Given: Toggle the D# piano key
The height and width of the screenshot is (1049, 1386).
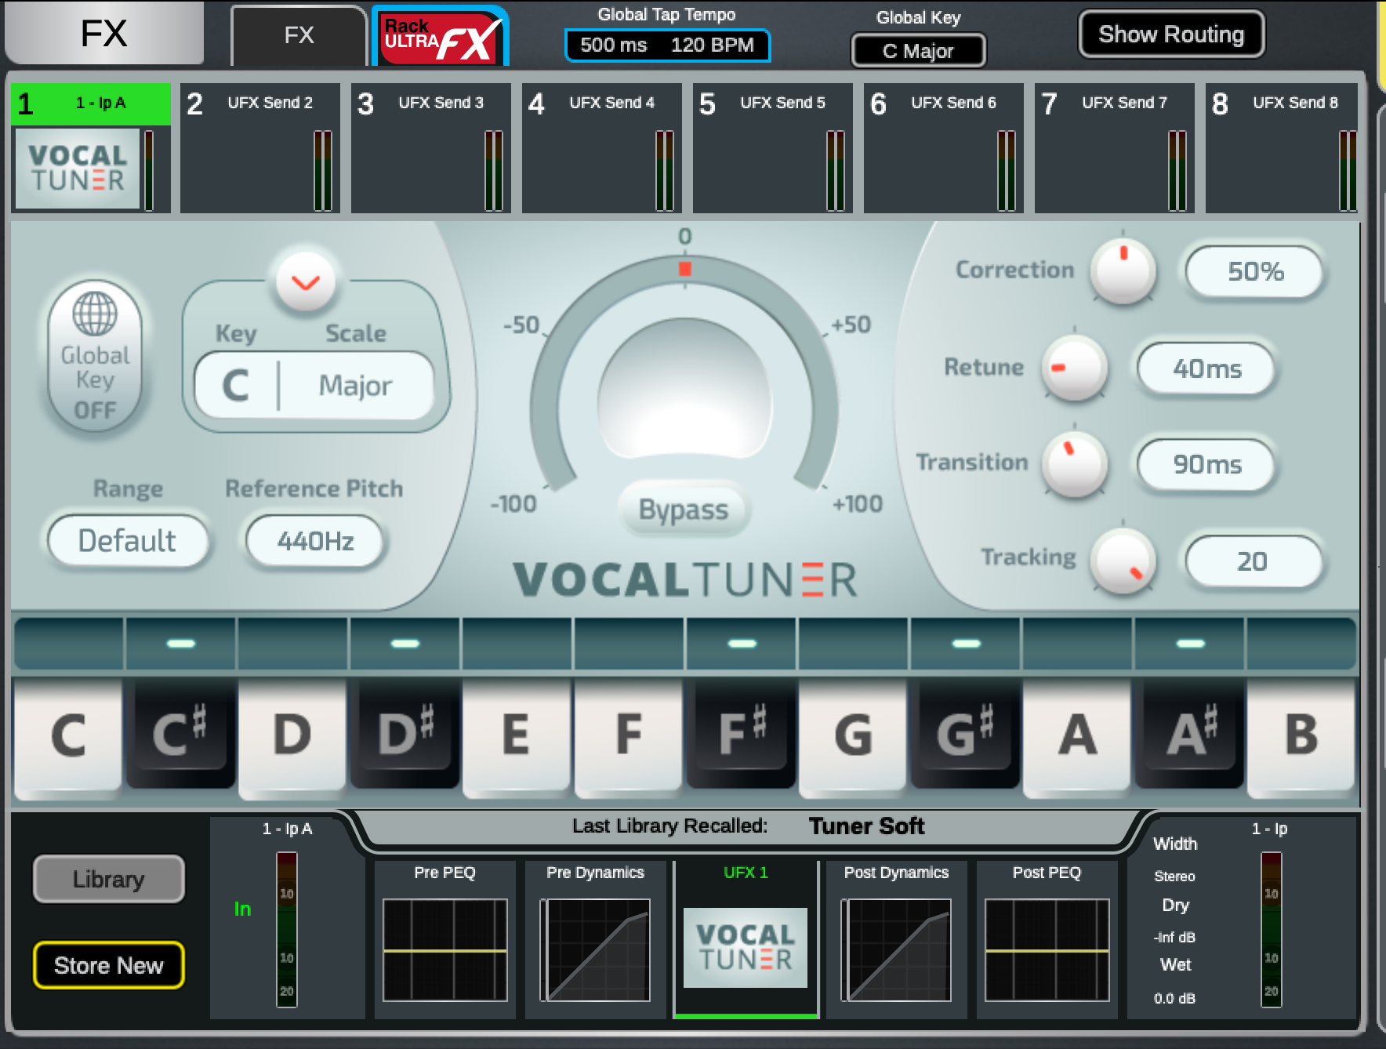Looking at the screenshot, I should (405, 733).
